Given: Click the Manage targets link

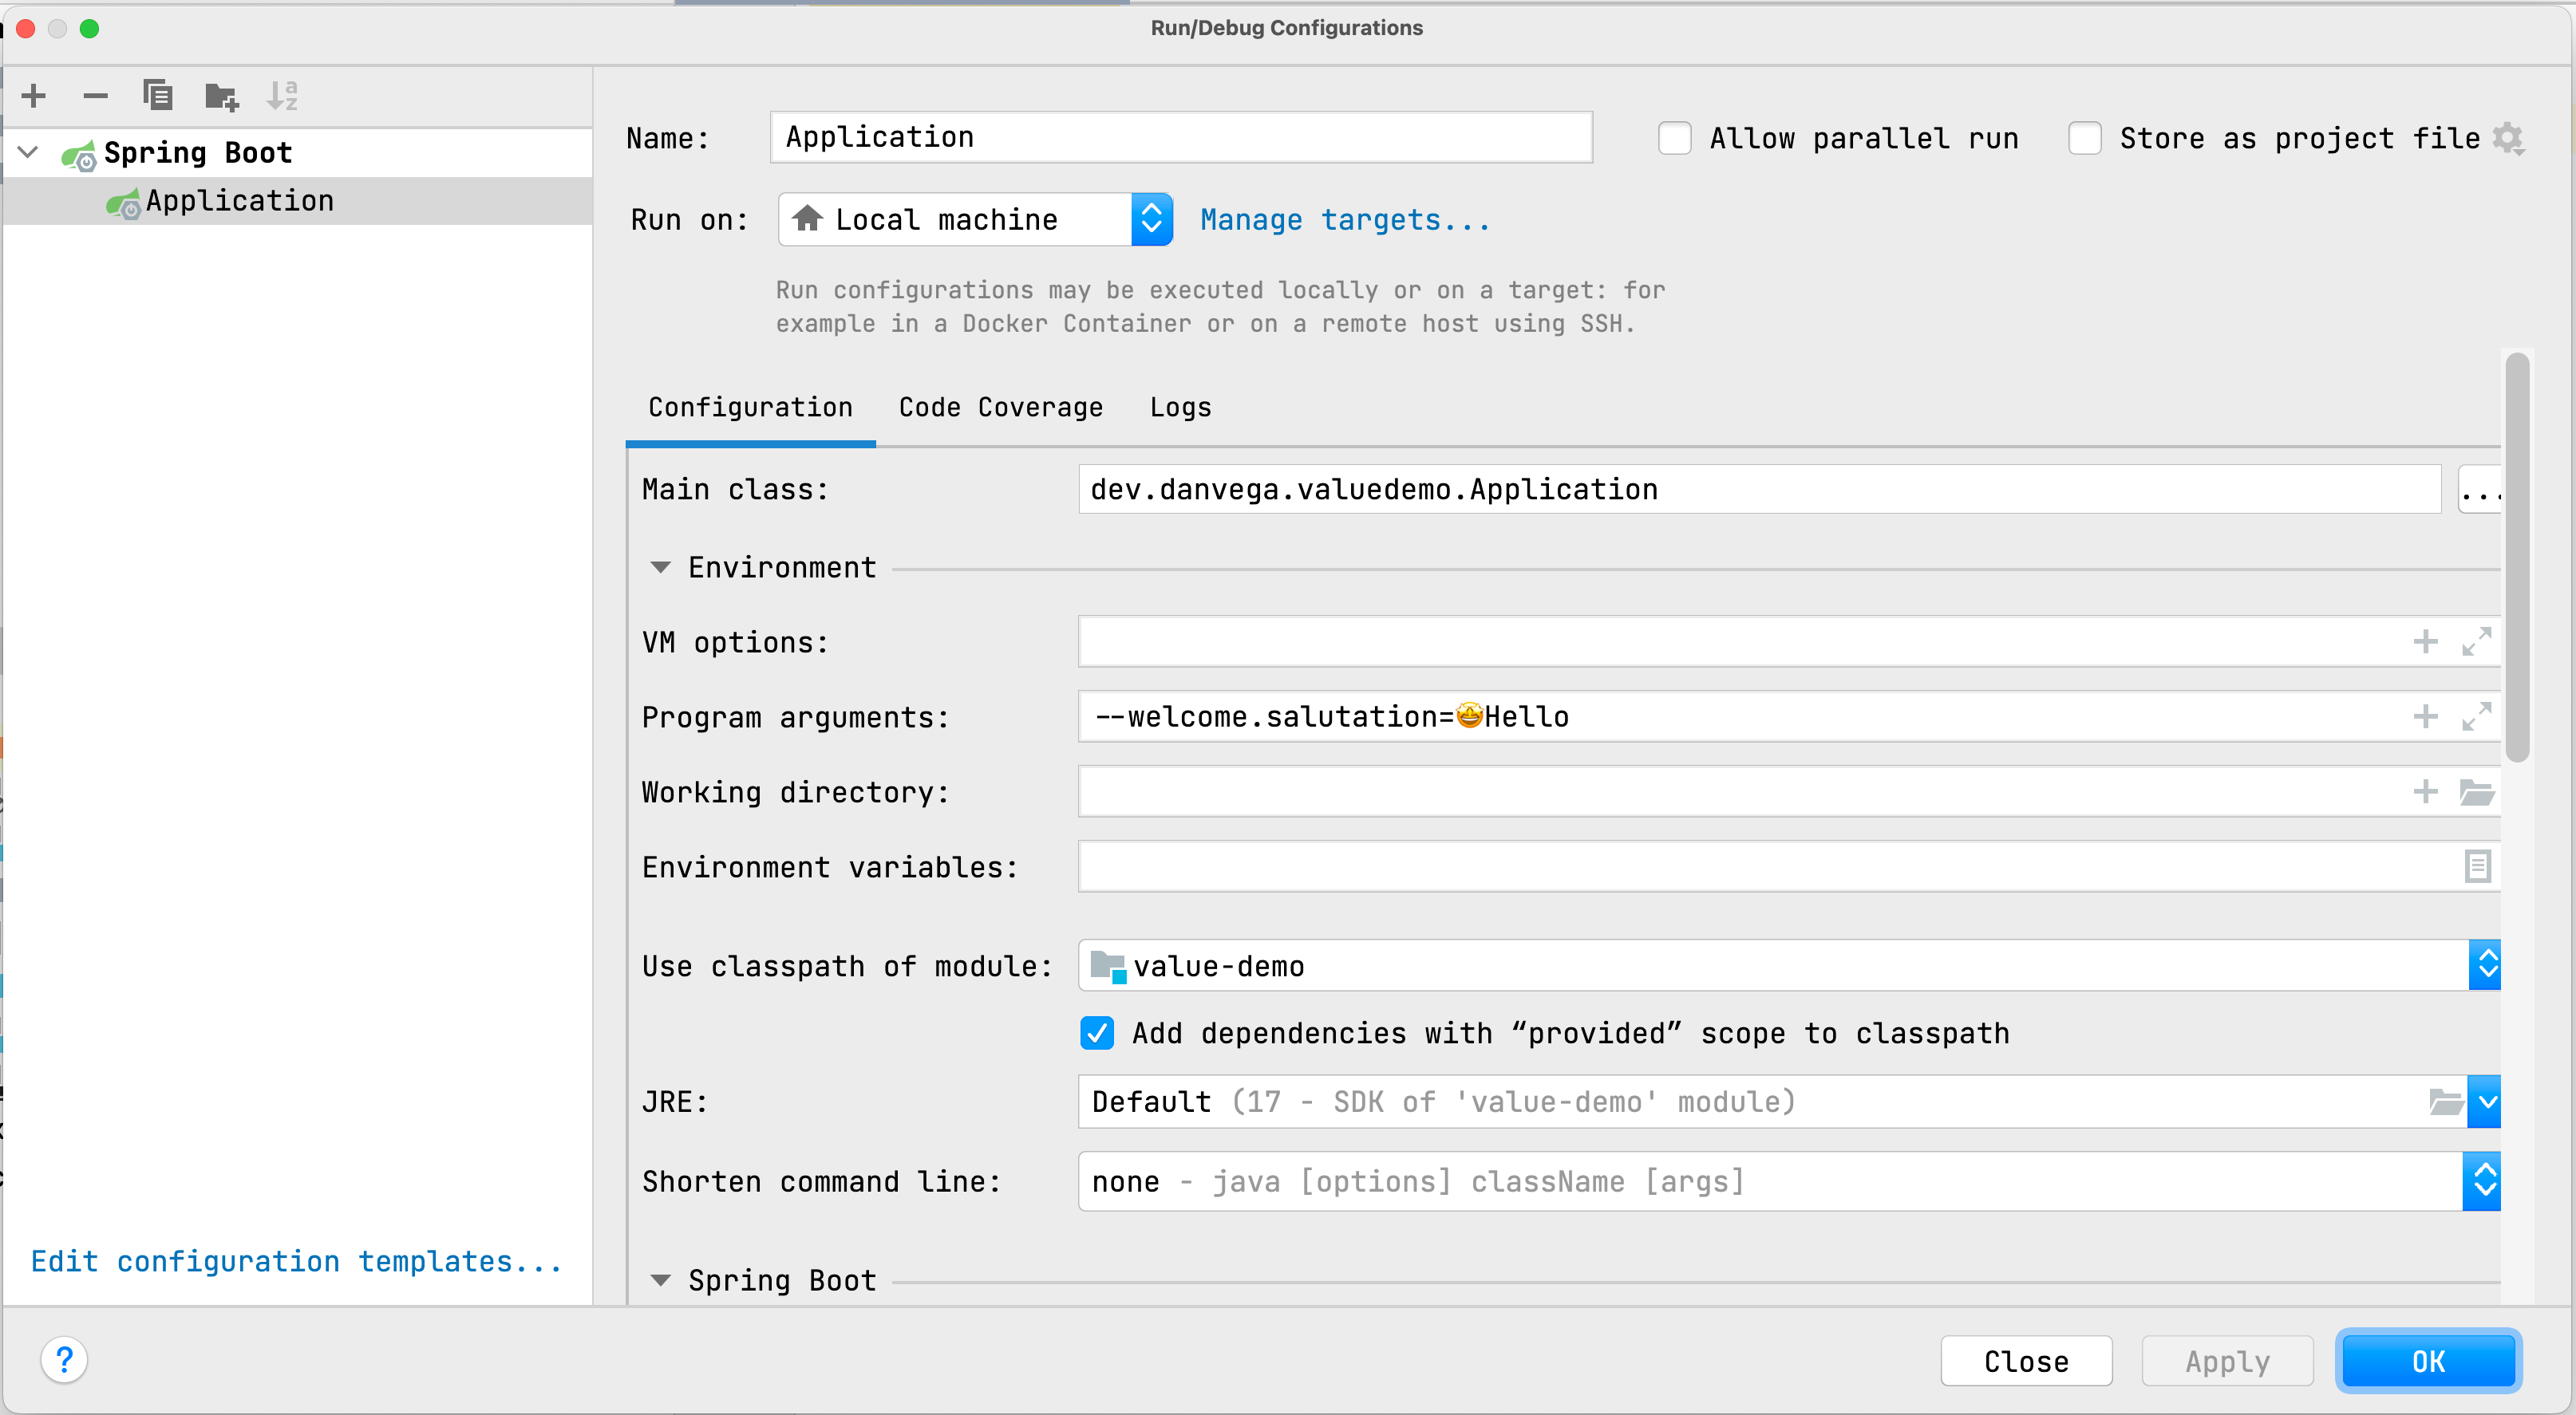Looking at the screenshot, I should (x=1344, y=219).
